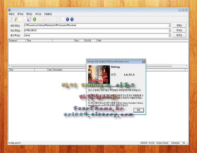Click the Size column header
Screen dimensions: 197x153
click(66, 41)
